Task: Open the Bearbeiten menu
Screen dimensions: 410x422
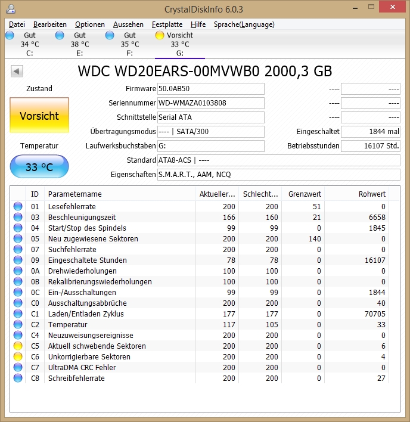Action: pyautogui.click(x=50, y=24)
